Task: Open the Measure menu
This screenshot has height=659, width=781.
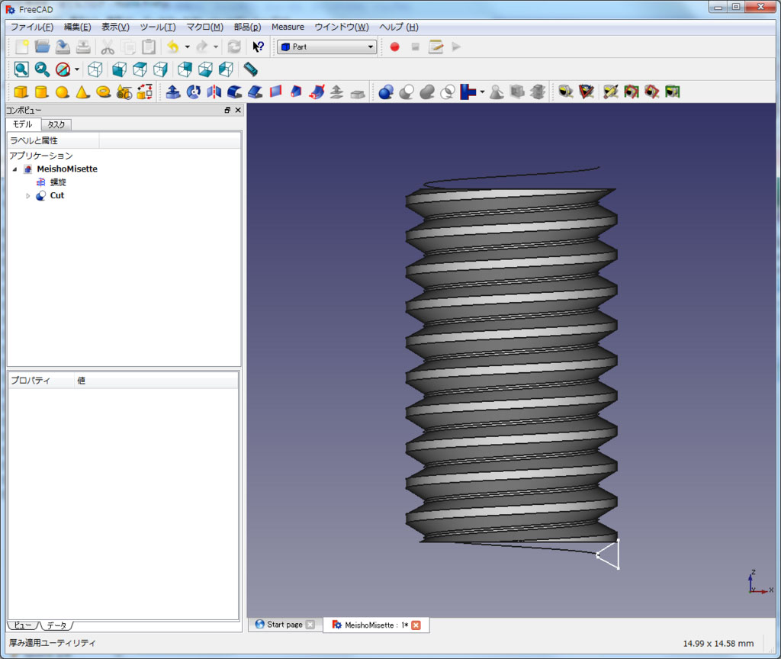Action: [288, 27]
